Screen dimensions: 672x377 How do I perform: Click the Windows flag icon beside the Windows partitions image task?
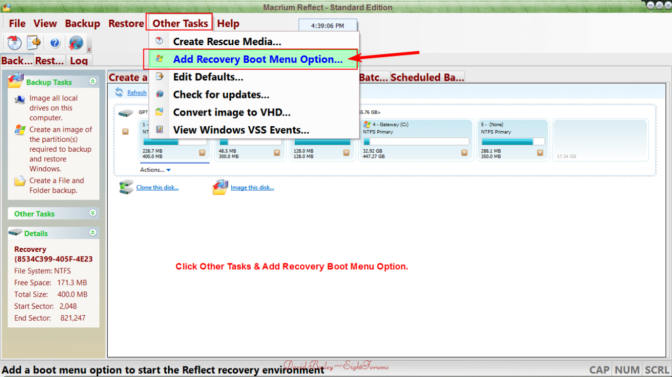20,130
